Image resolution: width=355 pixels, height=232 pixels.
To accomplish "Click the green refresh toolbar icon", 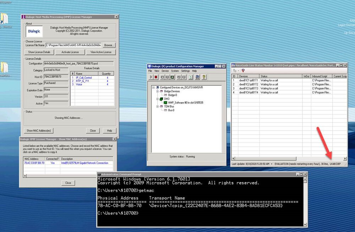I will (x=191, y=77).
